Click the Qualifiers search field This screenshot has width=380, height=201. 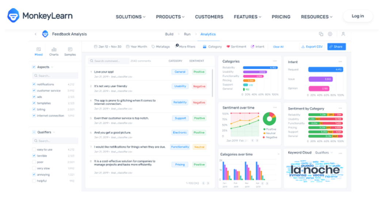click(55, 141)
